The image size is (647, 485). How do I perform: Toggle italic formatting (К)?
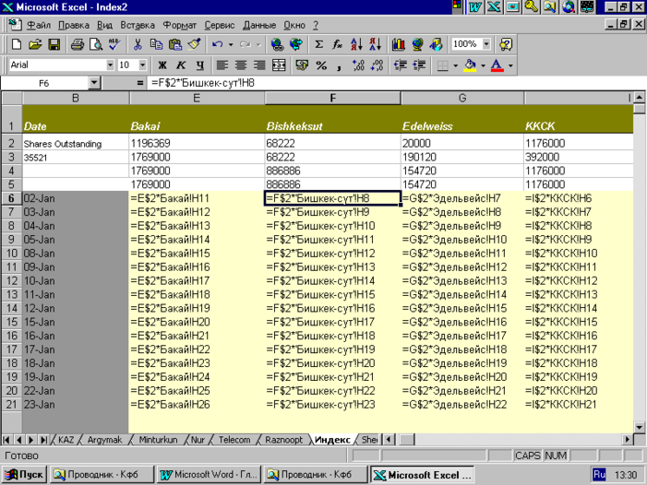pyautogui.click(x=181, y=65)
